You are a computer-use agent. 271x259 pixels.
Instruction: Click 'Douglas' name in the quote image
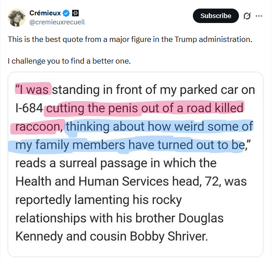(x=201, y=218)
